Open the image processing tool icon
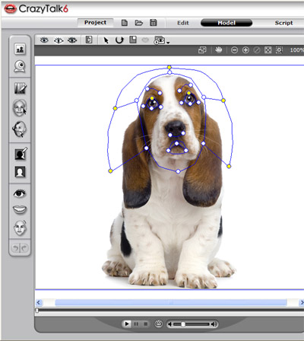The width and height of the screenshot is (304, 341). click(x=20, y=88)
